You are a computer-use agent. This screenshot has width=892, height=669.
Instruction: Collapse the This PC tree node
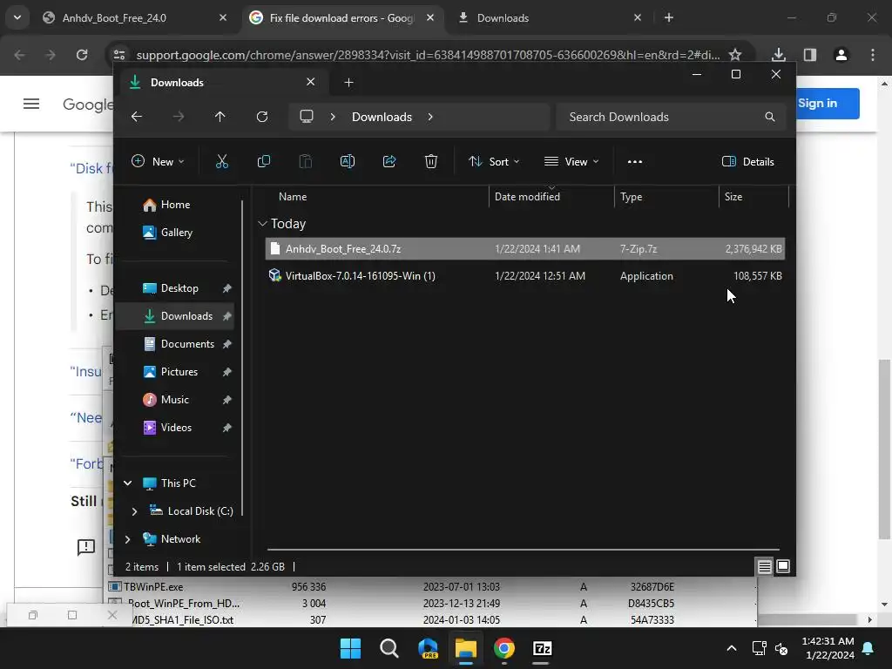coord(127,483)
